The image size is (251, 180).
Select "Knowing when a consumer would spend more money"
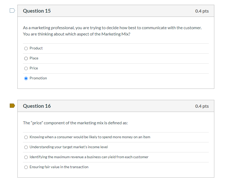pos(26,137)
